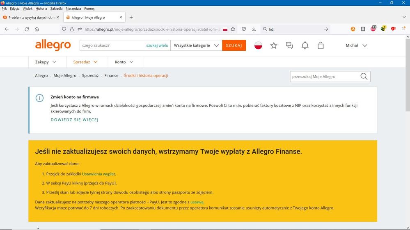Click the szukaj wielu link
This screenshot has height=230, width=410.
point(157,45)
